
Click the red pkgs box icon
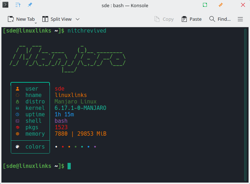pos(18,127)
